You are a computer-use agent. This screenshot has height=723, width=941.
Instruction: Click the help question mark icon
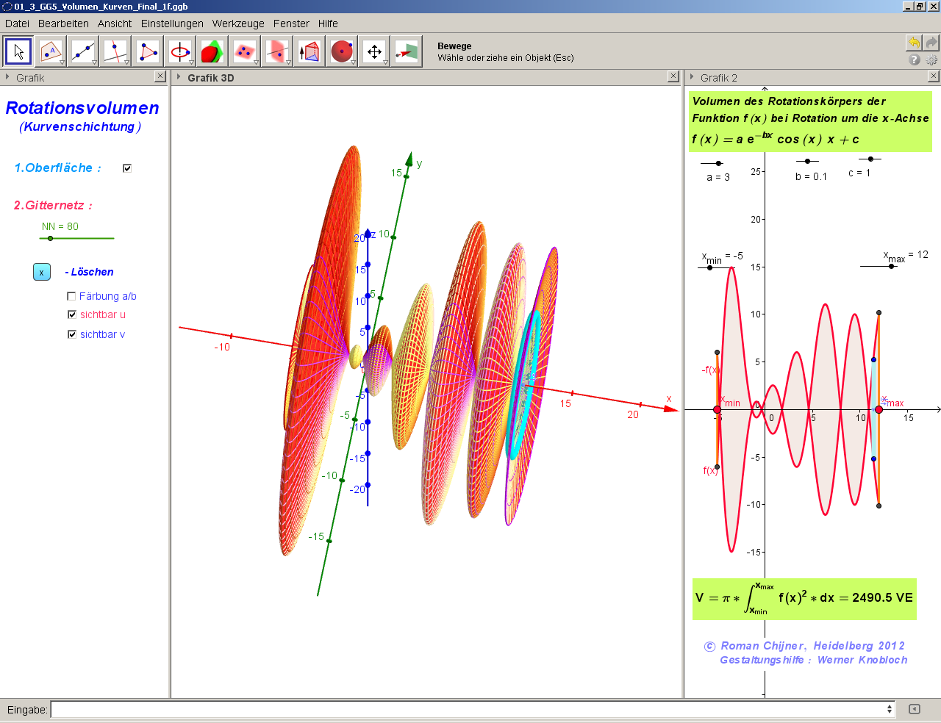coord(914,60)
